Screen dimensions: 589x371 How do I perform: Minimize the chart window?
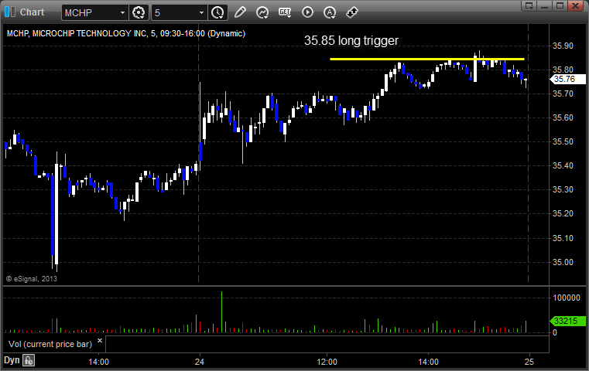tap(545, 5)
